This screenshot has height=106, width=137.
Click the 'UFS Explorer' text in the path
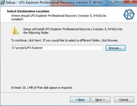click(x=34, y=48)
